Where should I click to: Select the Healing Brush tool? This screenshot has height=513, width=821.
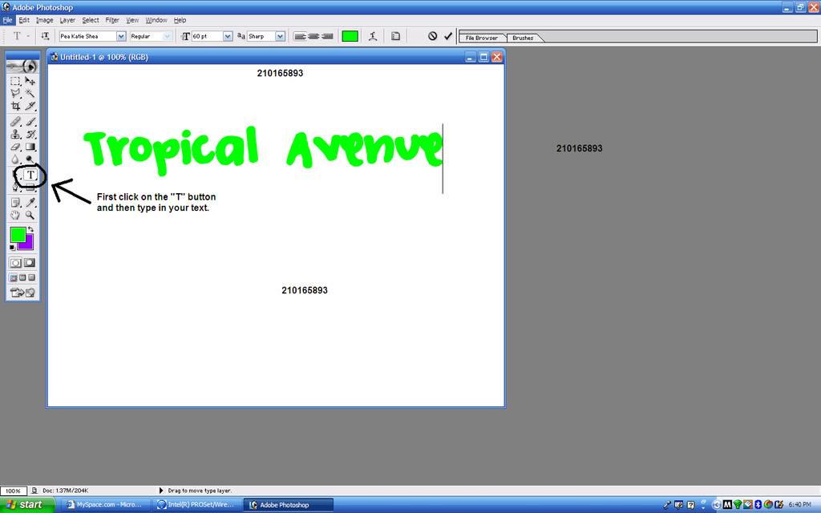tap(15, 122)
